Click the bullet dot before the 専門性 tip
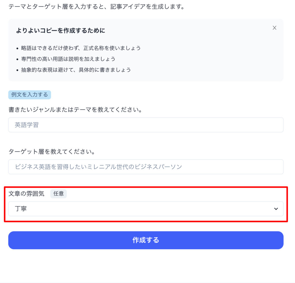 click(17, 59)
